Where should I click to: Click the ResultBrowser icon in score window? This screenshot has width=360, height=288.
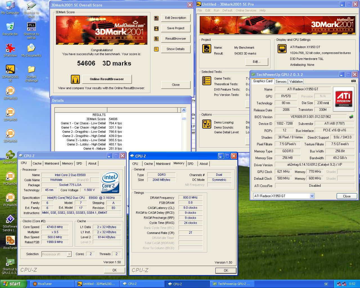point(156,39)
